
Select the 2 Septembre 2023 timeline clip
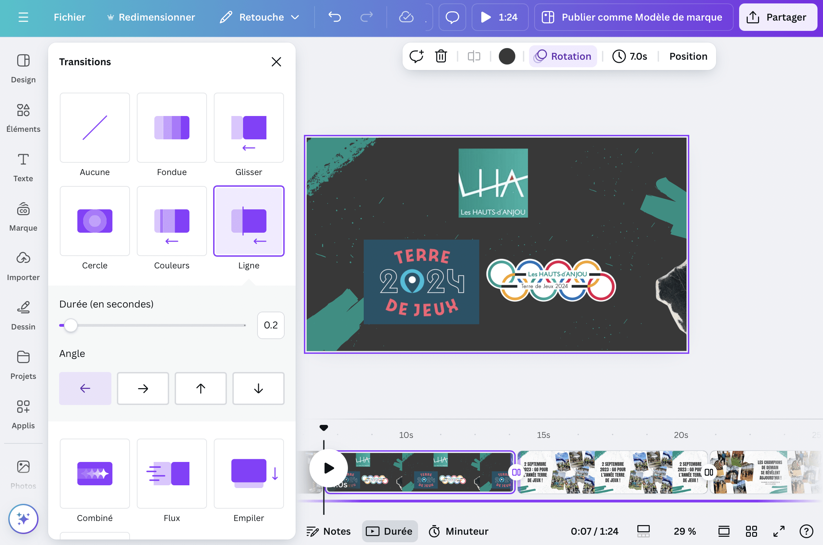click(612, 472)
